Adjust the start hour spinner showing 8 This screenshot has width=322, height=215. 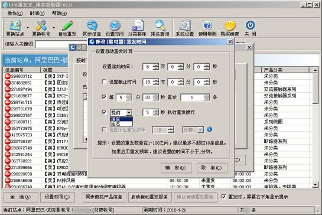tap(156, 67)
